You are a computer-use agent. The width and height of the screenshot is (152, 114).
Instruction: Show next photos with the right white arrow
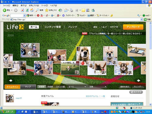139,81
